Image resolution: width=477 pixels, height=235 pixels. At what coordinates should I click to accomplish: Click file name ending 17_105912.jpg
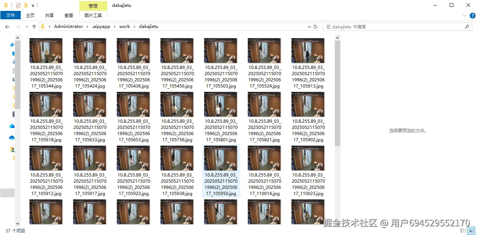[x=46, y=184]
